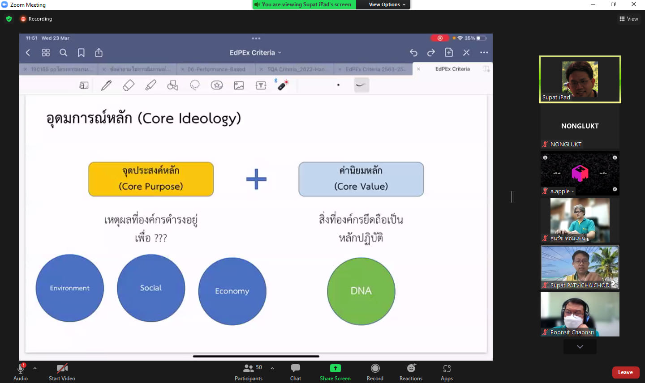Open the View Options dropdown
The height and width of the screenshot is (383, 645).
tap(387, 4)
